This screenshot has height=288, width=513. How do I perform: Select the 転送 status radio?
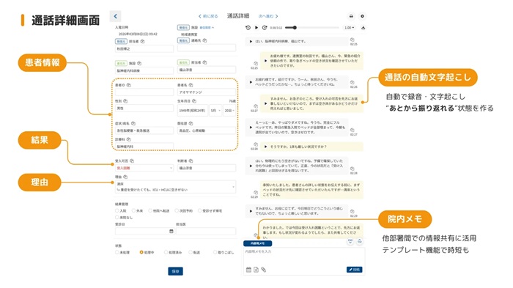click(x=191, y=252)
